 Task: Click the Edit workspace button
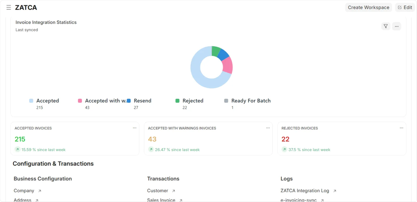coord(405,7)
